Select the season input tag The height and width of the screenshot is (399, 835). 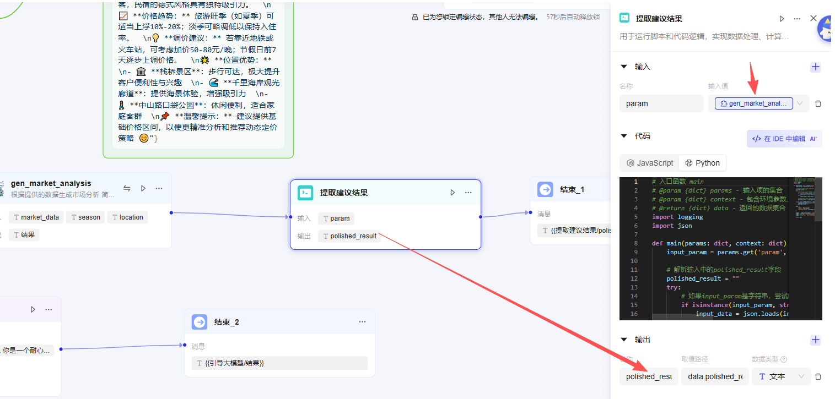click(x=85, y=217)
